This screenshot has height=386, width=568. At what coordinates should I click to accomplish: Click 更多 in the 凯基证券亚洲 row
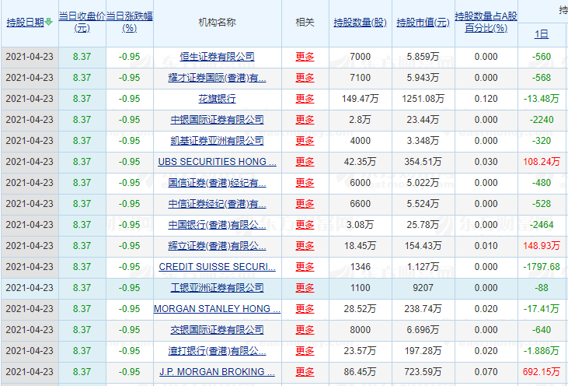[305, 141]
